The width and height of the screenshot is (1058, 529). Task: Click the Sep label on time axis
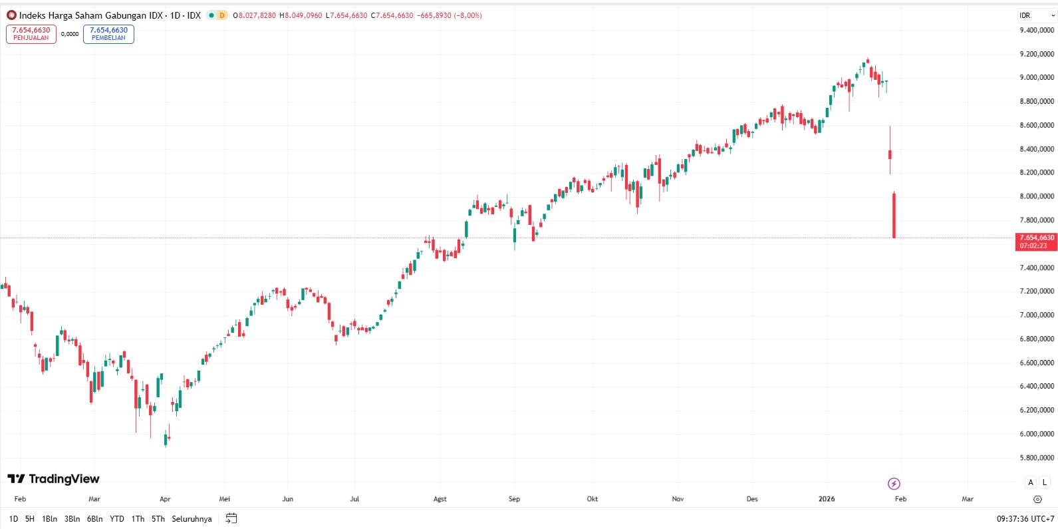[514, 499]
